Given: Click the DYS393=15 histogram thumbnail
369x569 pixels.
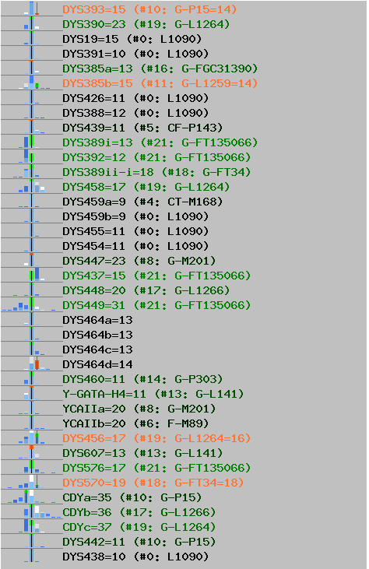Looking at the screenshot, I should tap(32, 9).
